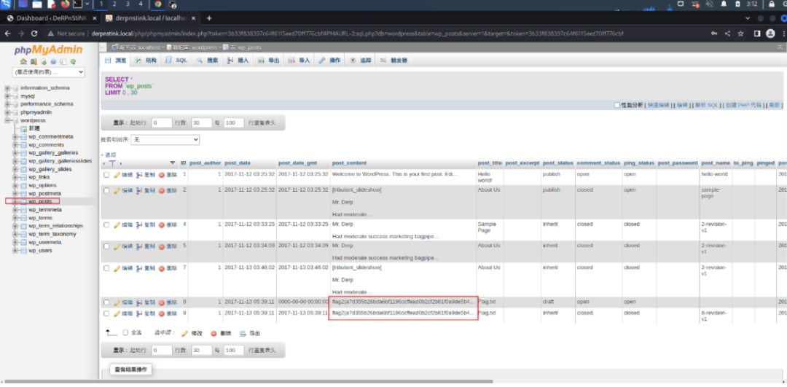This screenshot has height=387, width=787.
Task: Expand the wp_users table node
Action: click(x=15, y=251)
